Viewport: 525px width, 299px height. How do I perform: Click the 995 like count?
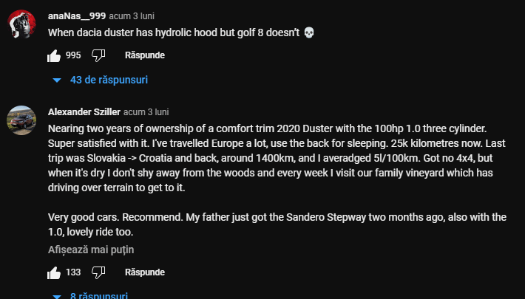pos(73,55)
